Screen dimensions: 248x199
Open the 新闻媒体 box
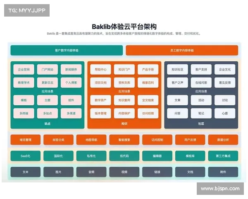tap(71, 69)
